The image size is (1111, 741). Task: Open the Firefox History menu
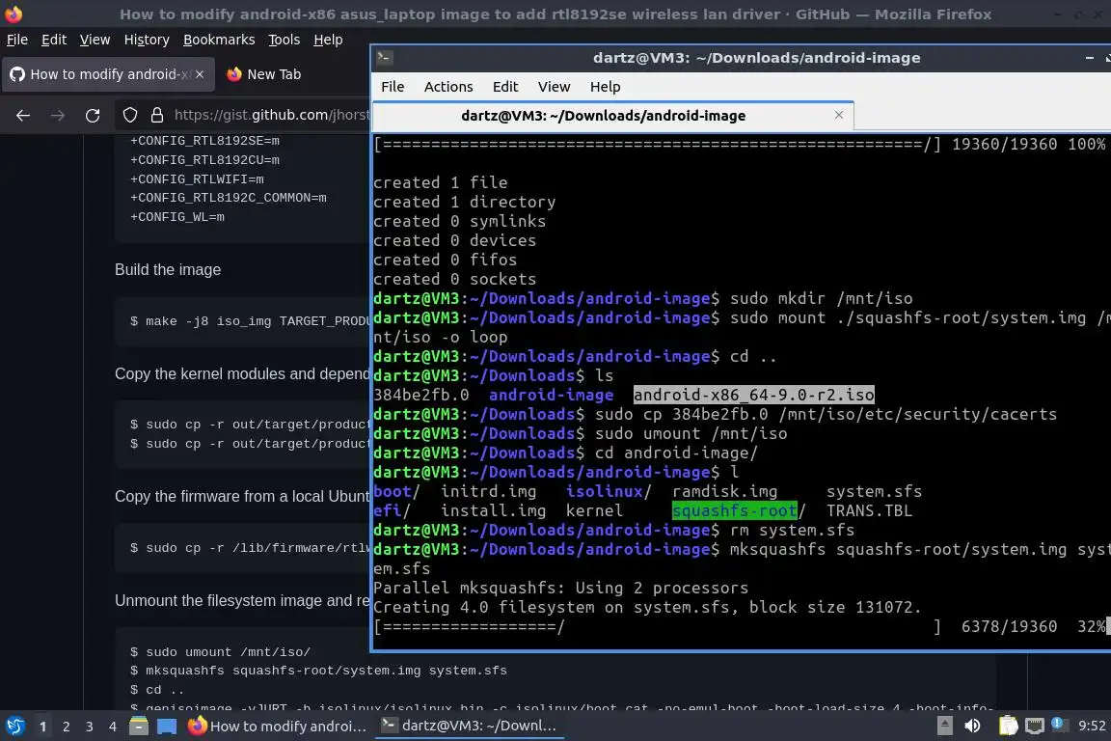(147, 40)
